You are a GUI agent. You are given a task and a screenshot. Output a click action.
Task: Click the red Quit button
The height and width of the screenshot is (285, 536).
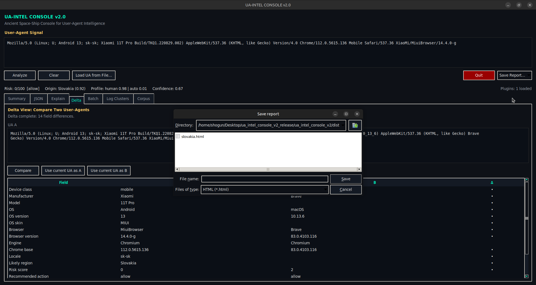479,75
